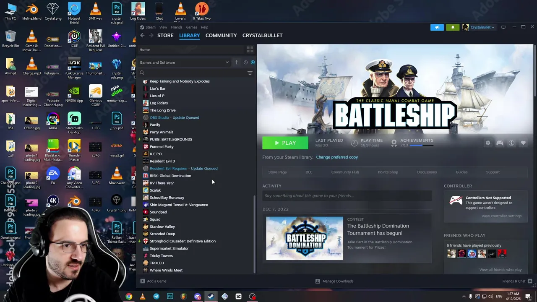Viewport: 537px width, 302px height.
Task: Open the Battleship Domination news thumbnail
Action: tap(305, 238)
